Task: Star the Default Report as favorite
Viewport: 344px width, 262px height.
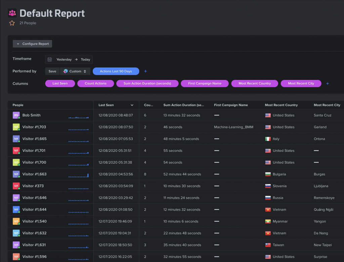Action: tap(12, 23)
